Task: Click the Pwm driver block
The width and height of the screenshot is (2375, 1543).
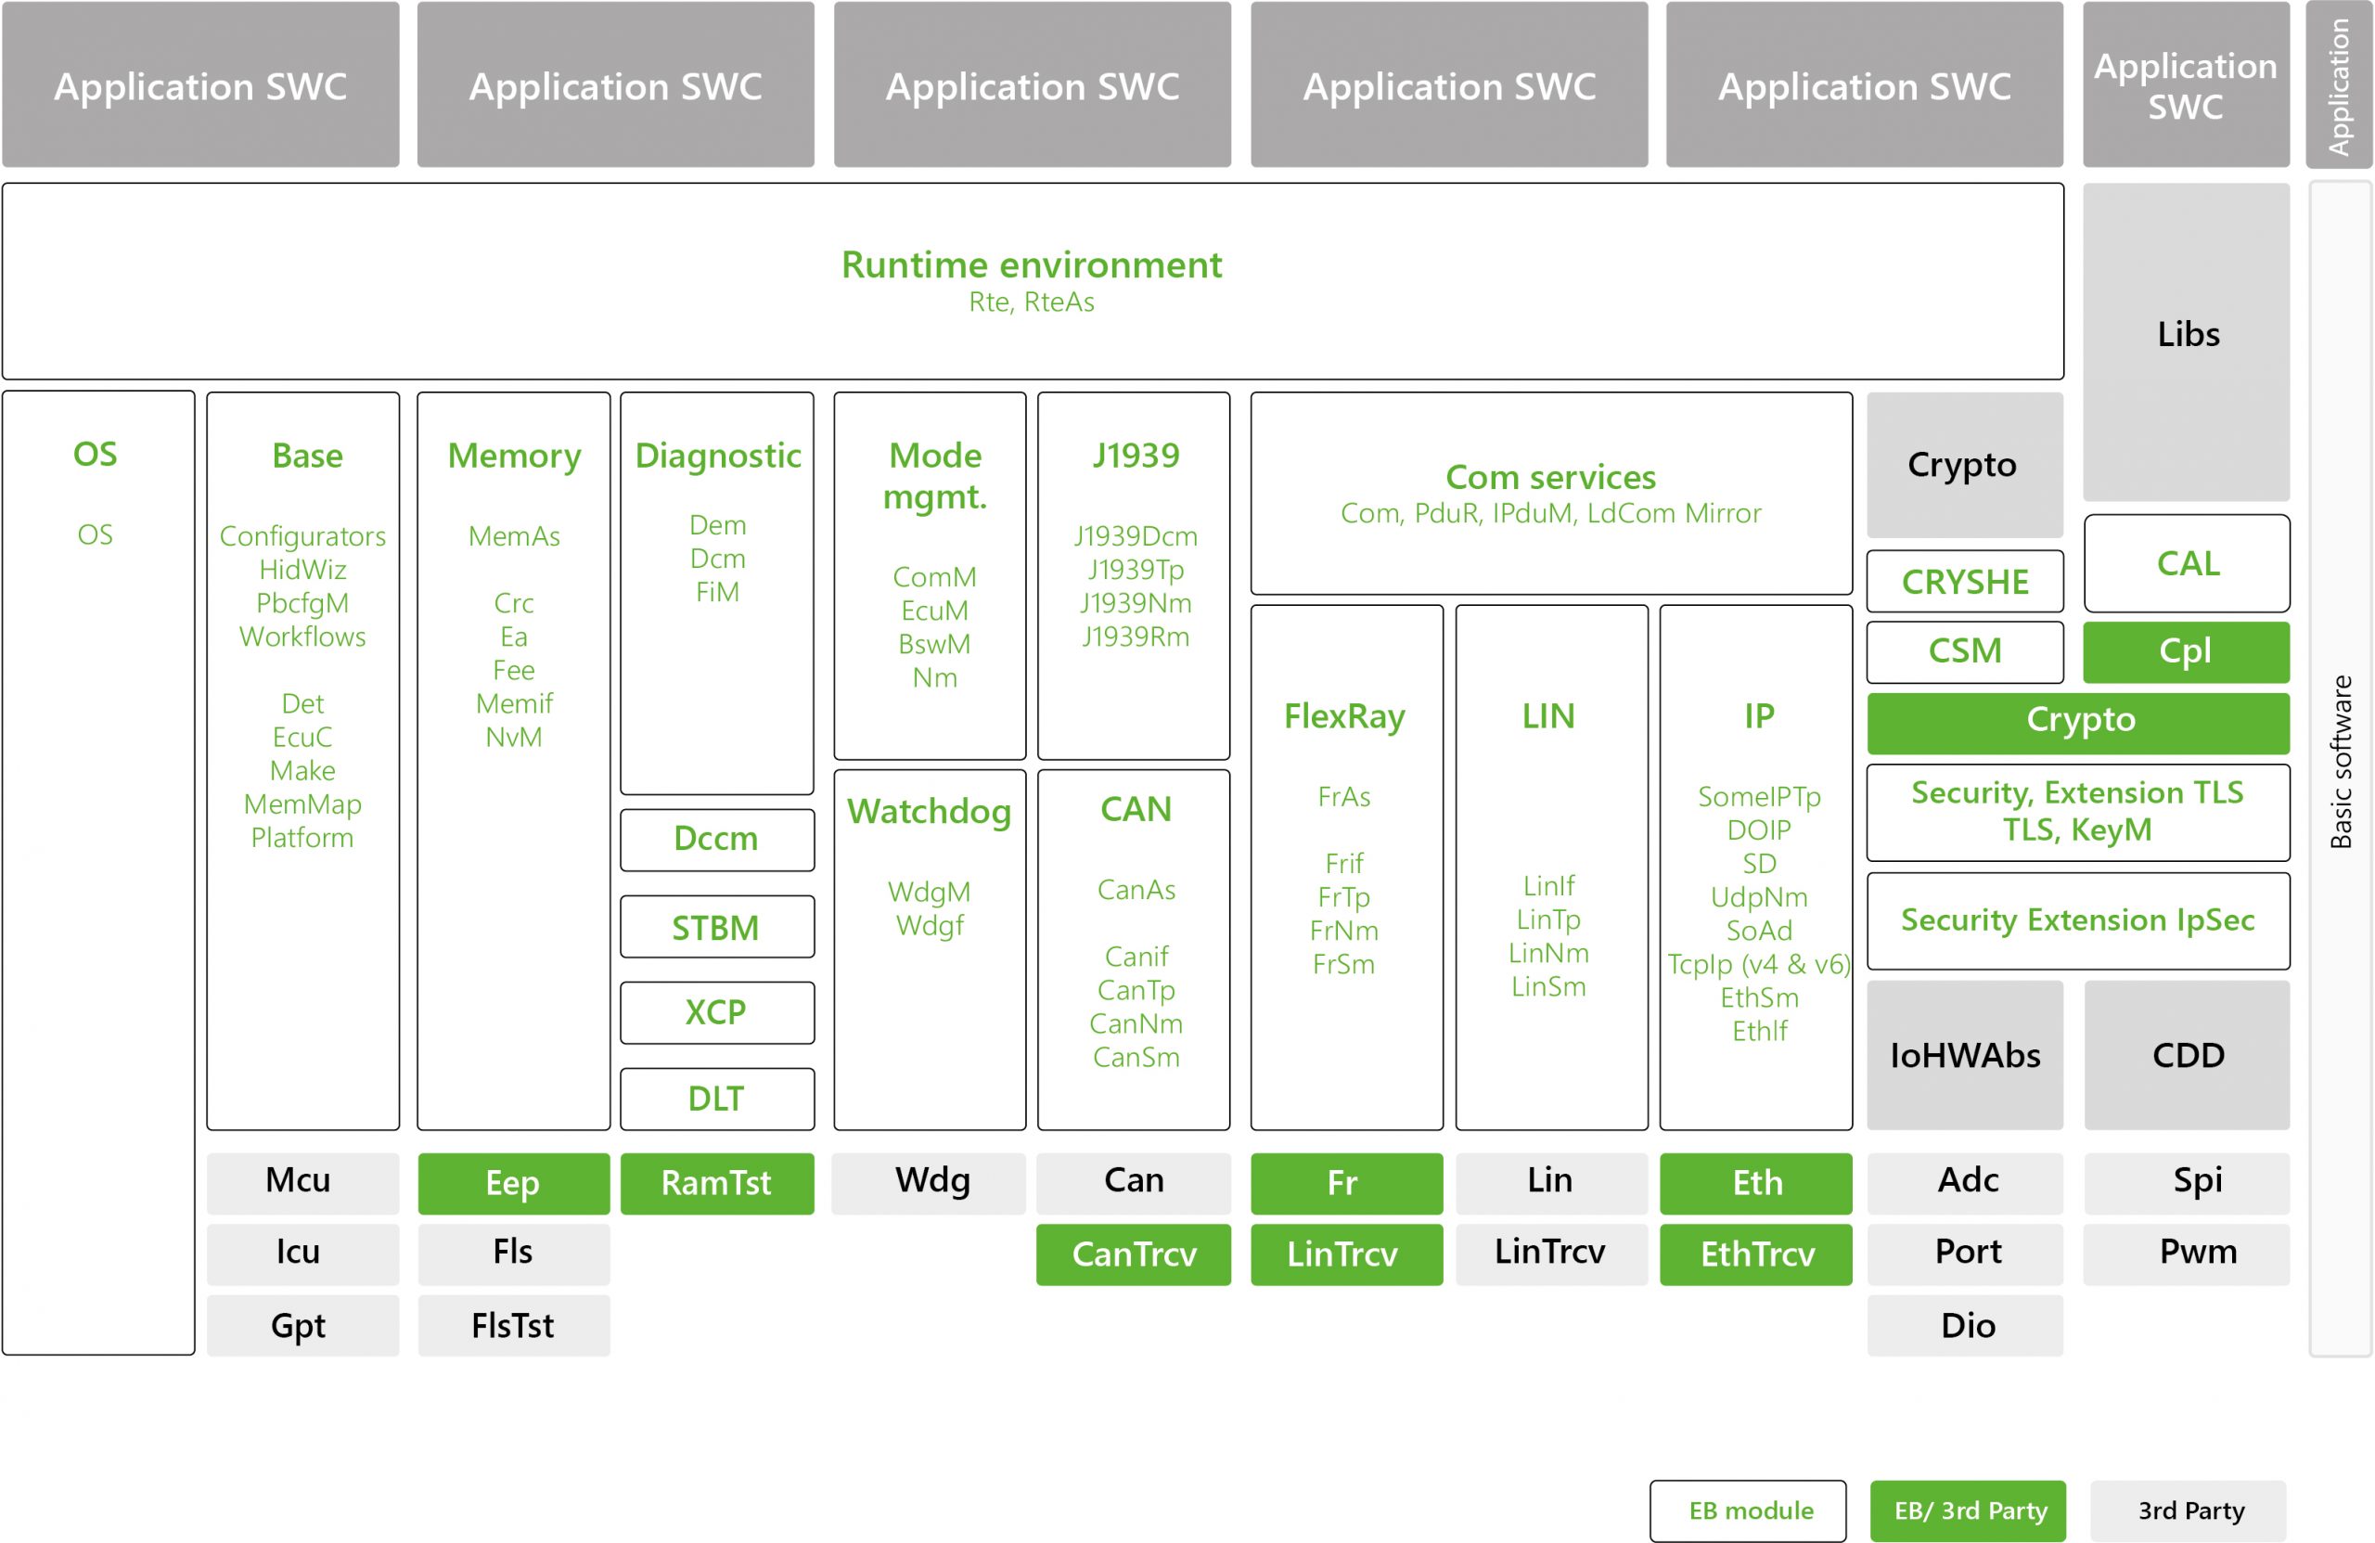Action: click(2187, 1254)
